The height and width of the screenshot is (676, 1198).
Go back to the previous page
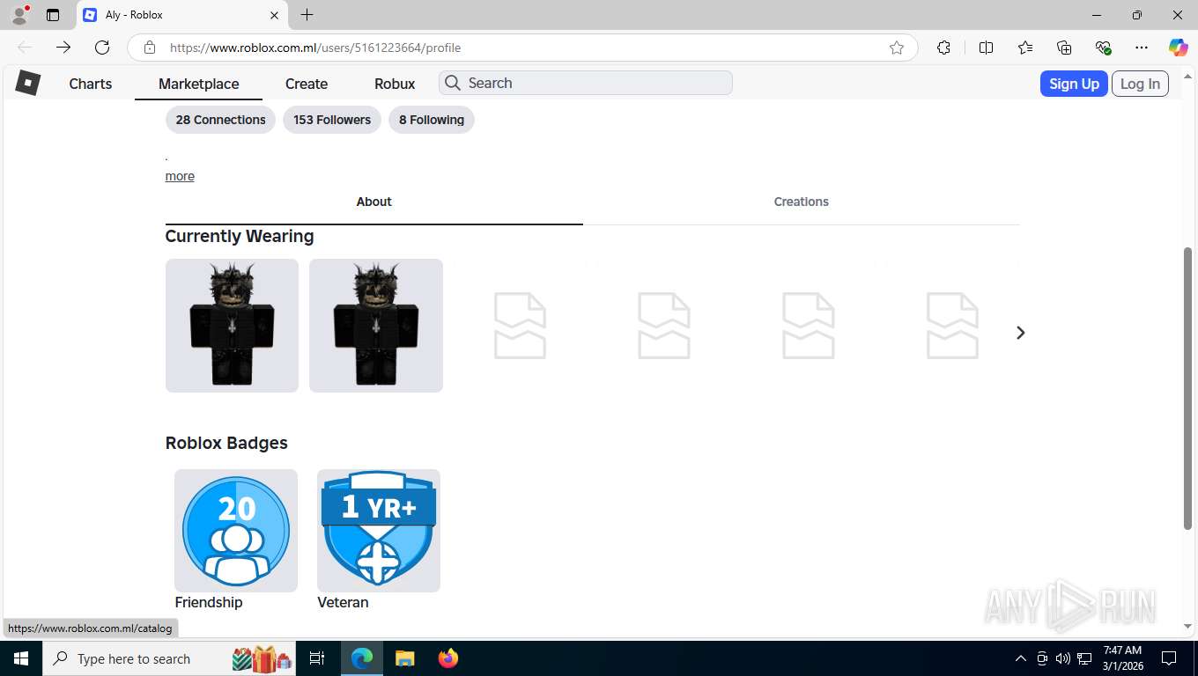click(x=25, y=48)
